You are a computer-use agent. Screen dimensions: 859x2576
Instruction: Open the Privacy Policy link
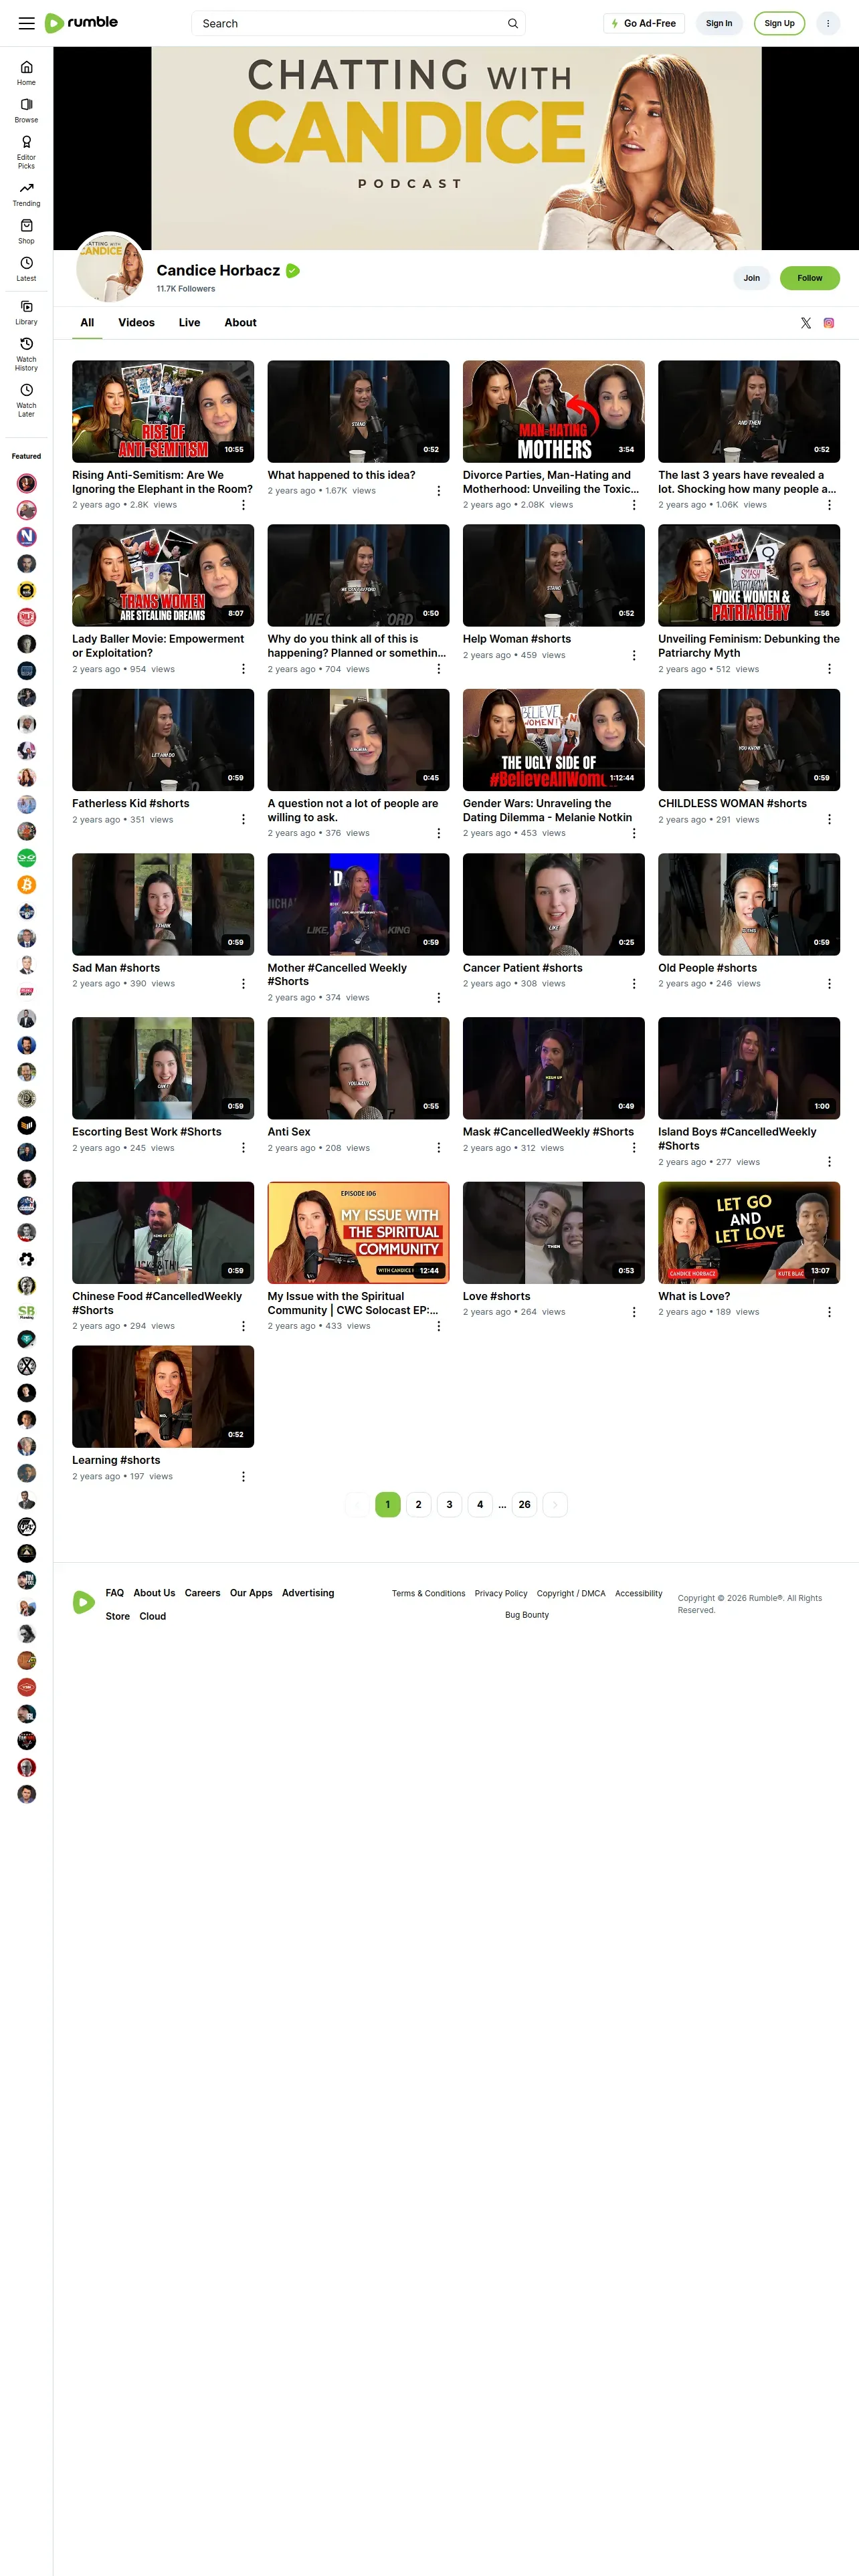click(x=501, y=1594)
